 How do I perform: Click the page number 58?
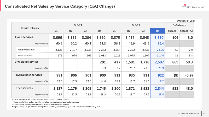point(204,113)
